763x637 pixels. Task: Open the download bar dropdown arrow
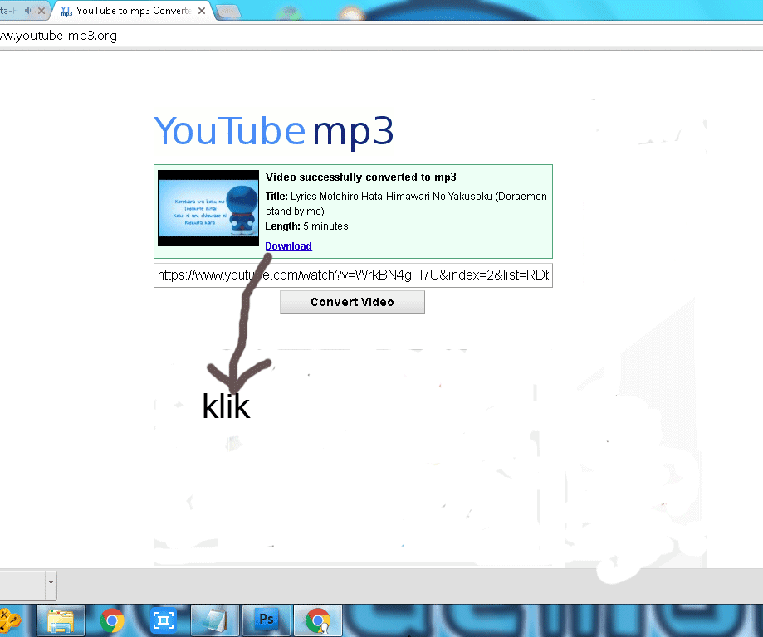pos(51,582)
